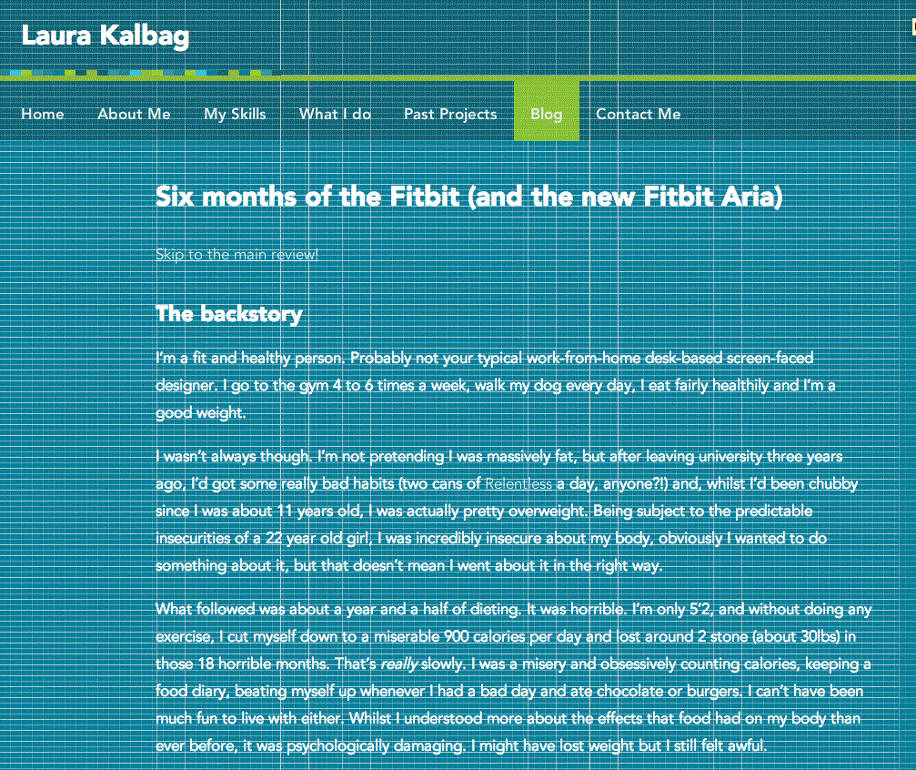
Task: Click the paragraph starting I'm a fit
Action: [496, 385]
